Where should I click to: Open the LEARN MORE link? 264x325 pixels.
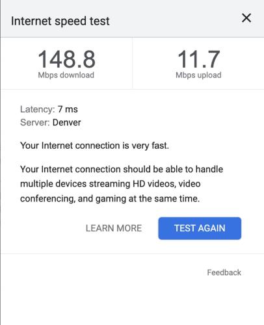pyautogui.click(x=114, y=228)
